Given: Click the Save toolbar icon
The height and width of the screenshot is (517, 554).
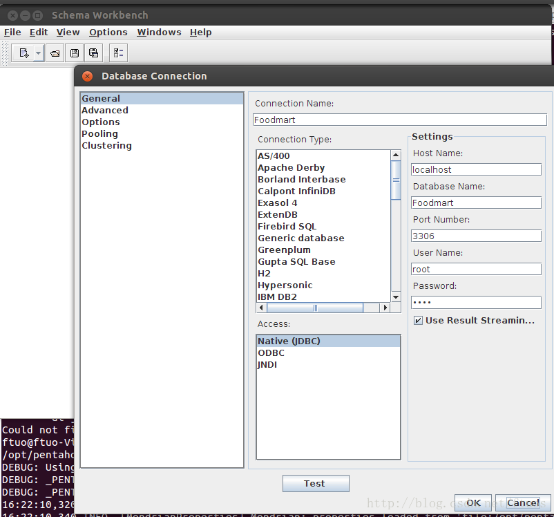Looking at the screenshot, I should click(74, 53).
